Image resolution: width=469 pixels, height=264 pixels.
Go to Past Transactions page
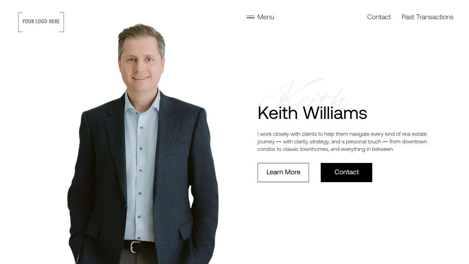click(427, 17)
